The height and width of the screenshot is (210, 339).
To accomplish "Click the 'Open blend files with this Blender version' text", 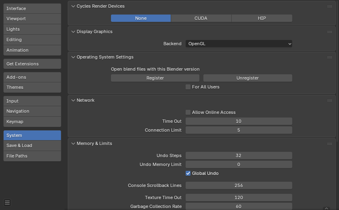I will [x=155, y=69].
